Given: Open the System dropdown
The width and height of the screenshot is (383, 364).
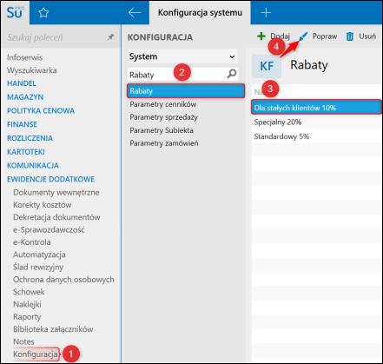Looking at the screenshot, I should tap(182, 56).
